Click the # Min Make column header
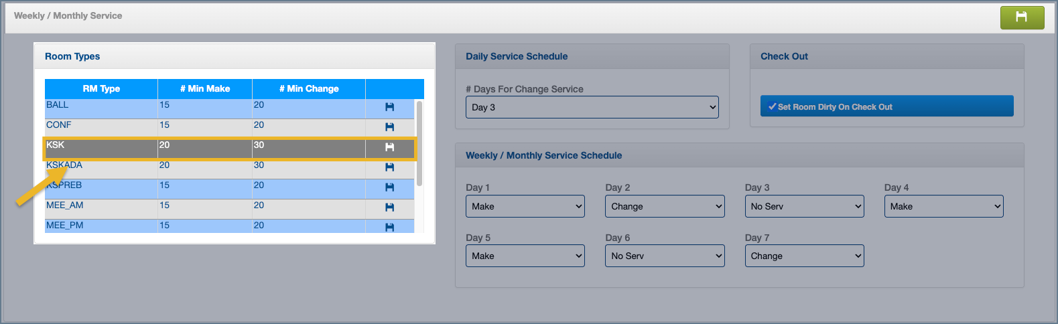 tap(205, 88)
